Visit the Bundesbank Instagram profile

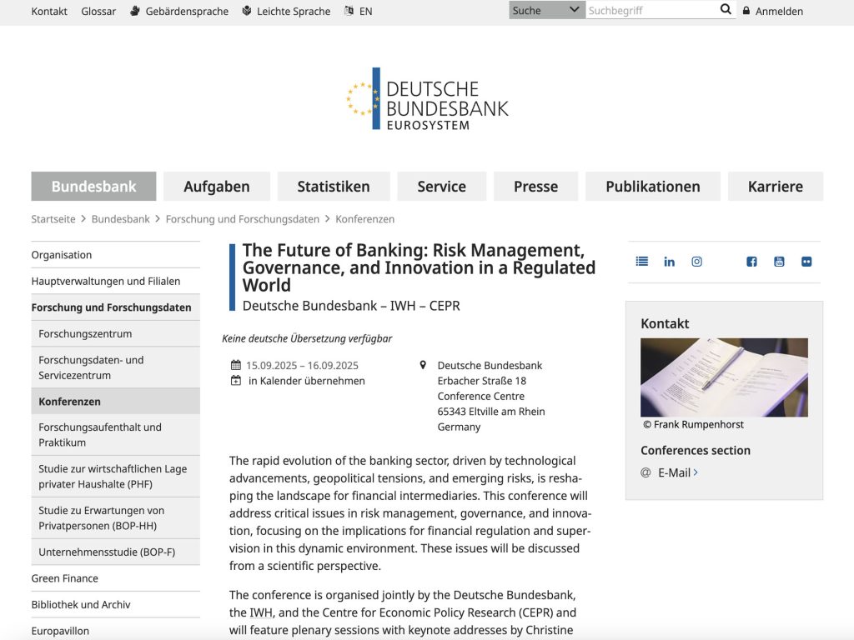click(696, 261)
